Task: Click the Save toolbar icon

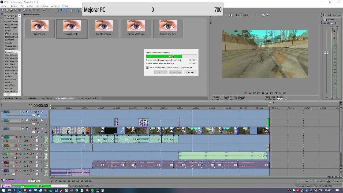Action: [x=11, y=10]
